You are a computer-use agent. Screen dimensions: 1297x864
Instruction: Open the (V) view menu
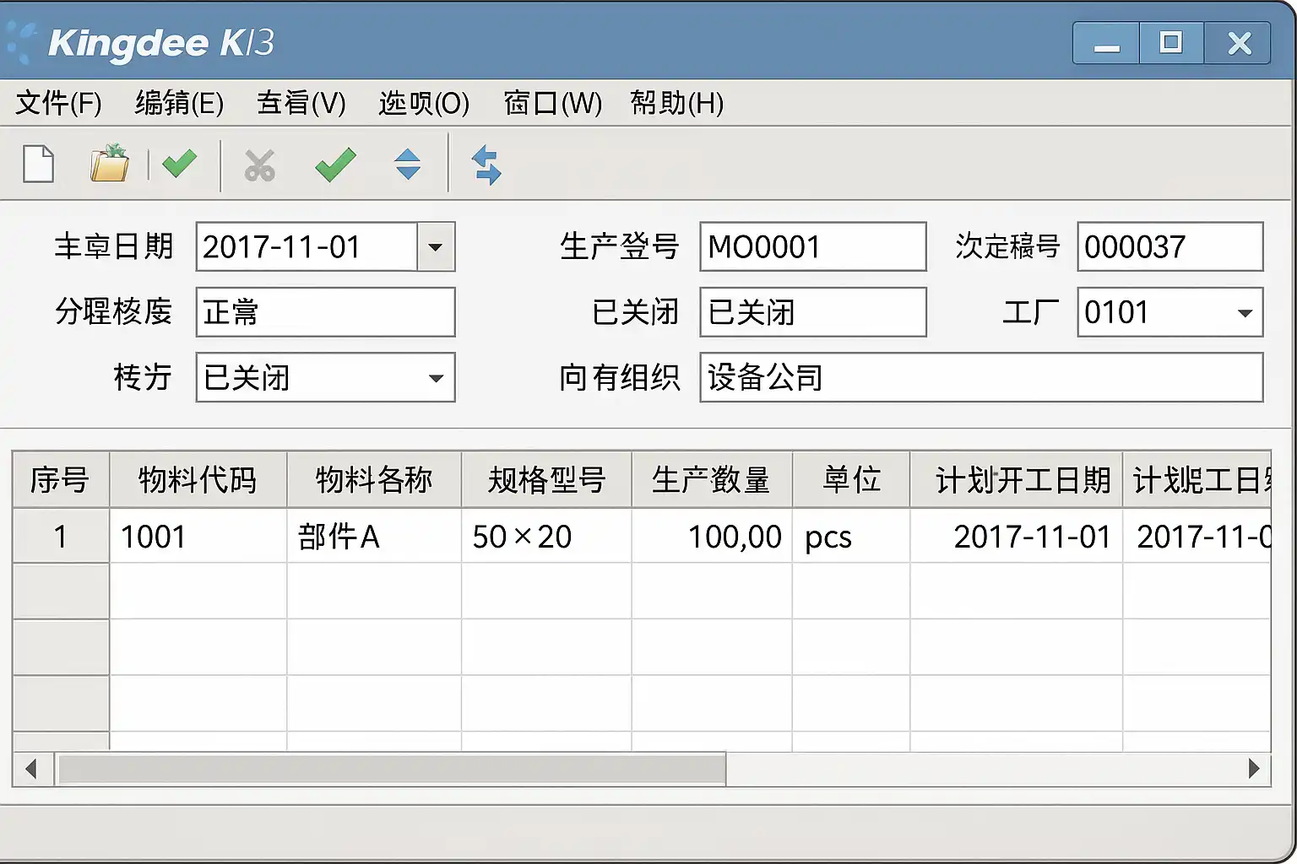[301, 103]
